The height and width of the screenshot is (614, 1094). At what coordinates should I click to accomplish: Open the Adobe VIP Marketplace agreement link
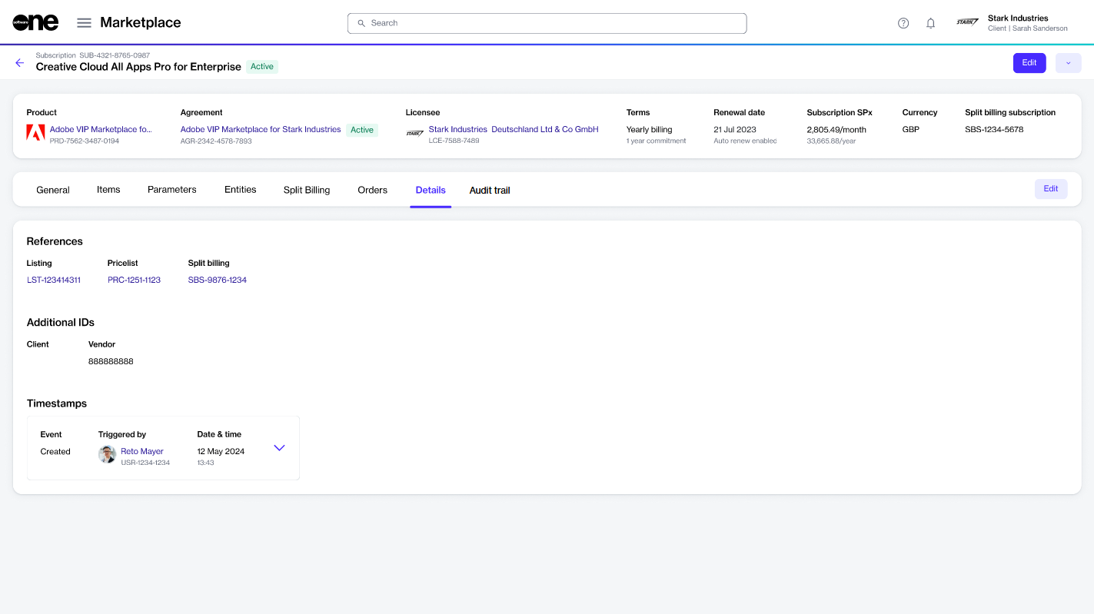coord(260,130)
